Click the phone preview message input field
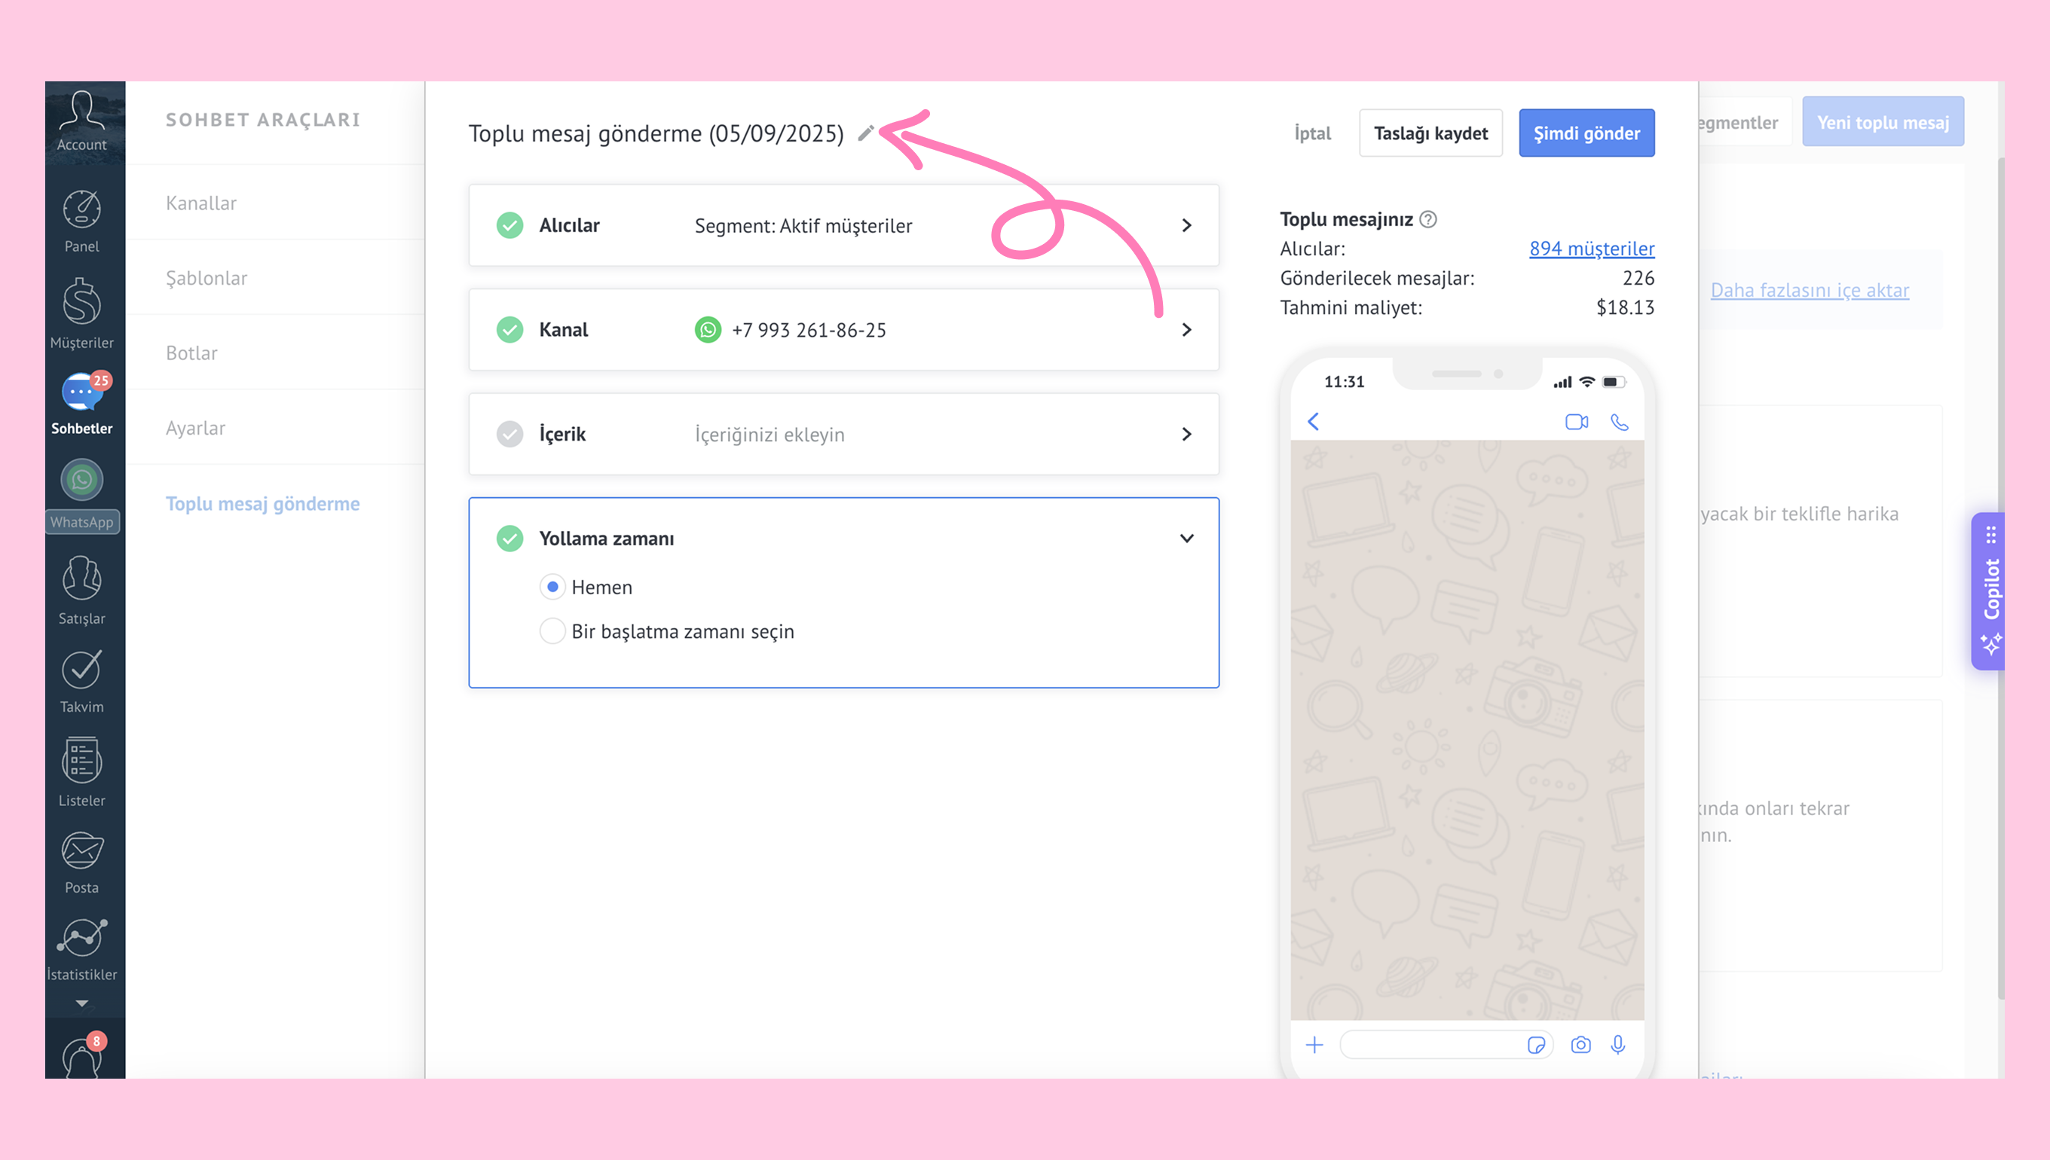The width and height of the screenshot is (2050, 1160). [x=1431, y=1045]
